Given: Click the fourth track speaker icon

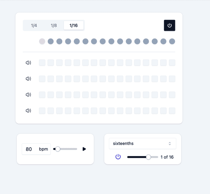Looking at the screenshot, I should pos(28,111).
